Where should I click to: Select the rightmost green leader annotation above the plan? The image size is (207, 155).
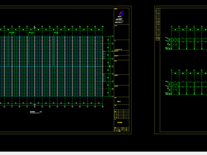pos(56,33)
